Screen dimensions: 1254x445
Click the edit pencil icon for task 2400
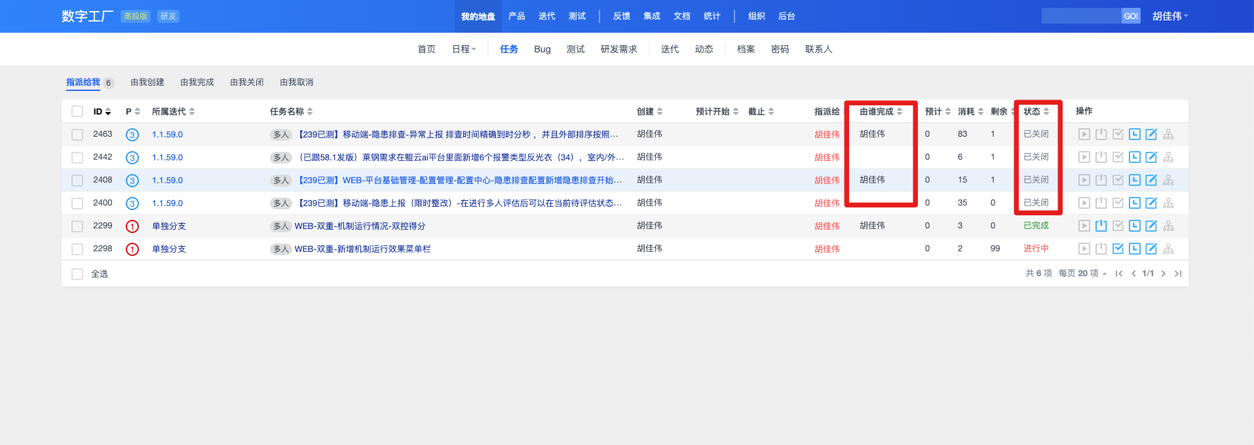[1150, 203]
